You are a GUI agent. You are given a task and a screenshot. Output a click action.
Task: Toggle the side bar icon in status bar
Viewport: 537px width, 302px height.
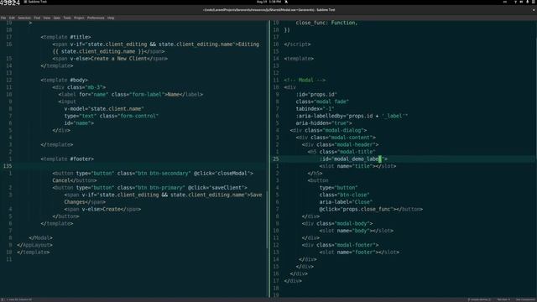point(3,299)
